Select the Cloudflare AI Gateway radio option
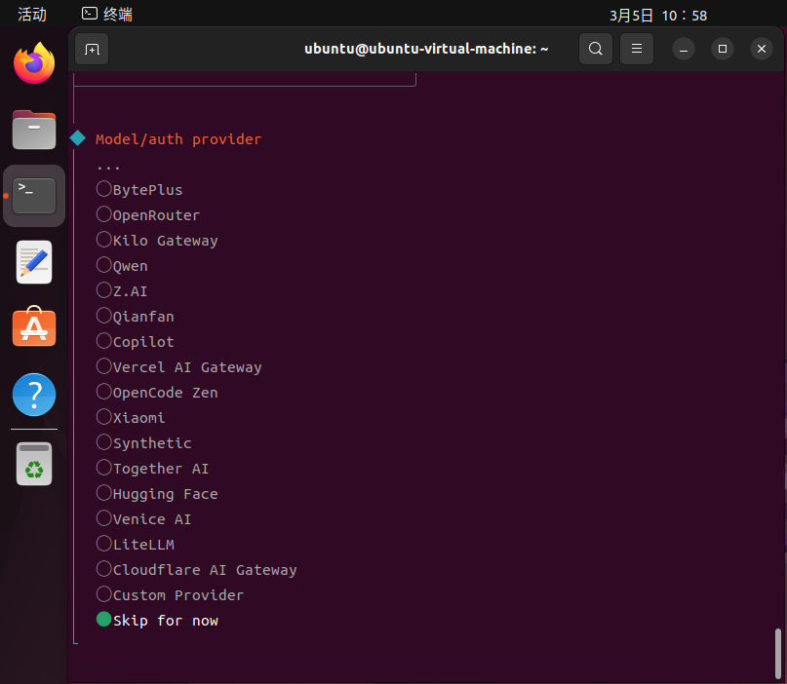Screen dimensions: 787x684 pyautogui.click(x=196, y=569)
